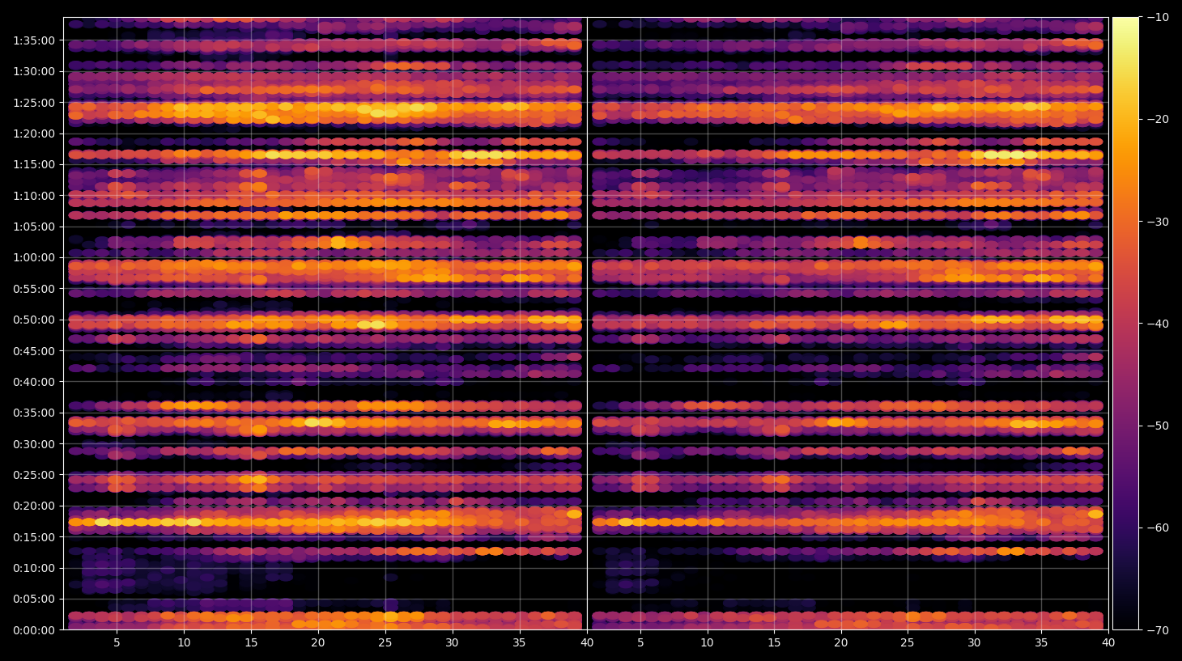Select the −20 colorbar tick label
Viewport: 1182px width, 661px height.
pos(1158,119)
